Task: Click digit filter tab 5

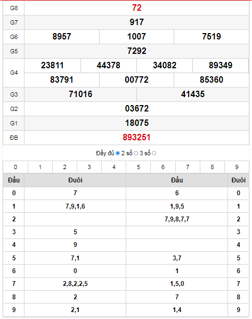Action: [139, 167]
